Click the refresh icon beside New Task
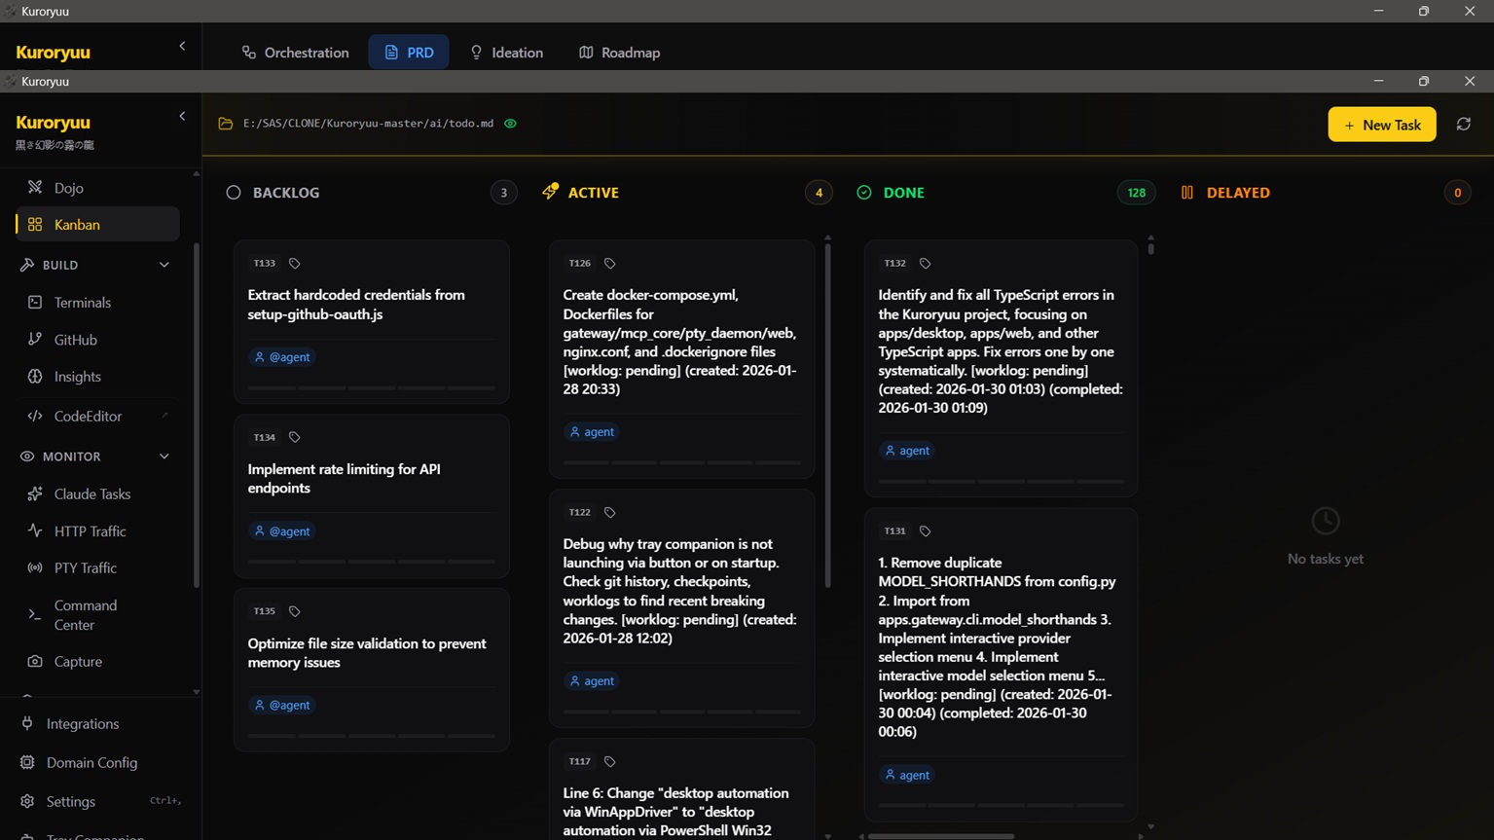The width and height of the screenshot is (1494, 840). (x=1464, y=124)
